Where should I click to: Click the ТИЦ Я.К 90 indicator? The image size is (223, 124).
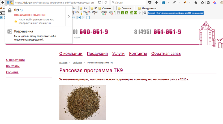pyautogui.click(x=86, y=13)
